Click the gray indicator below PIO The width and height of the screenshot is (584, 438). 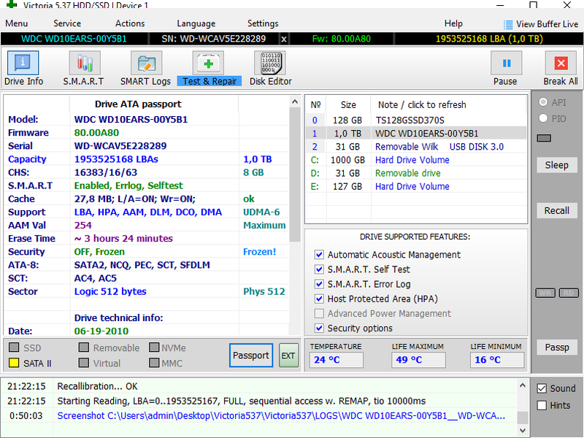[x=544, y=138]
